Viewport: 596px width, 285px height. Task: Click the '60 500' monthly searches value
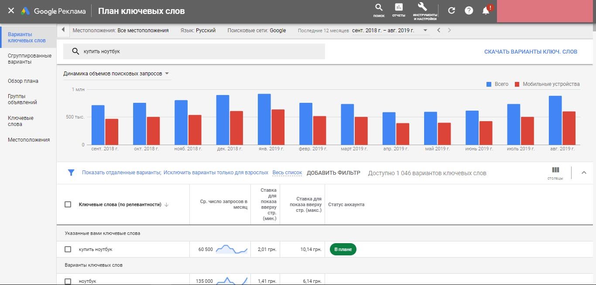(206, 249)
